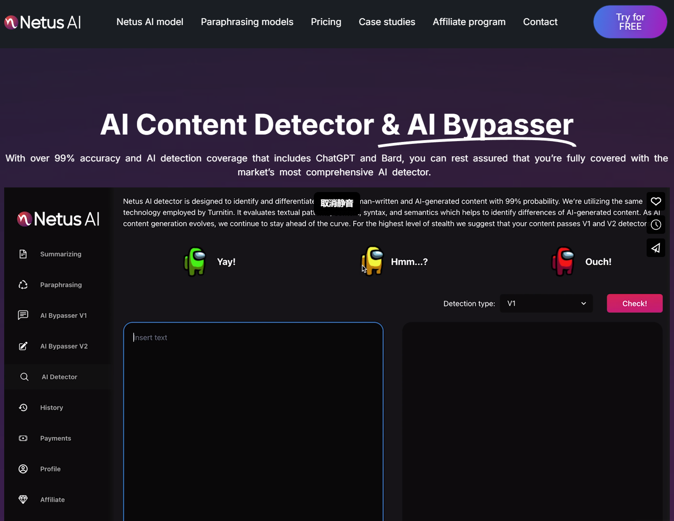Click Try for FREE
This screenshot has height=521, width=674.
point(630,21)
